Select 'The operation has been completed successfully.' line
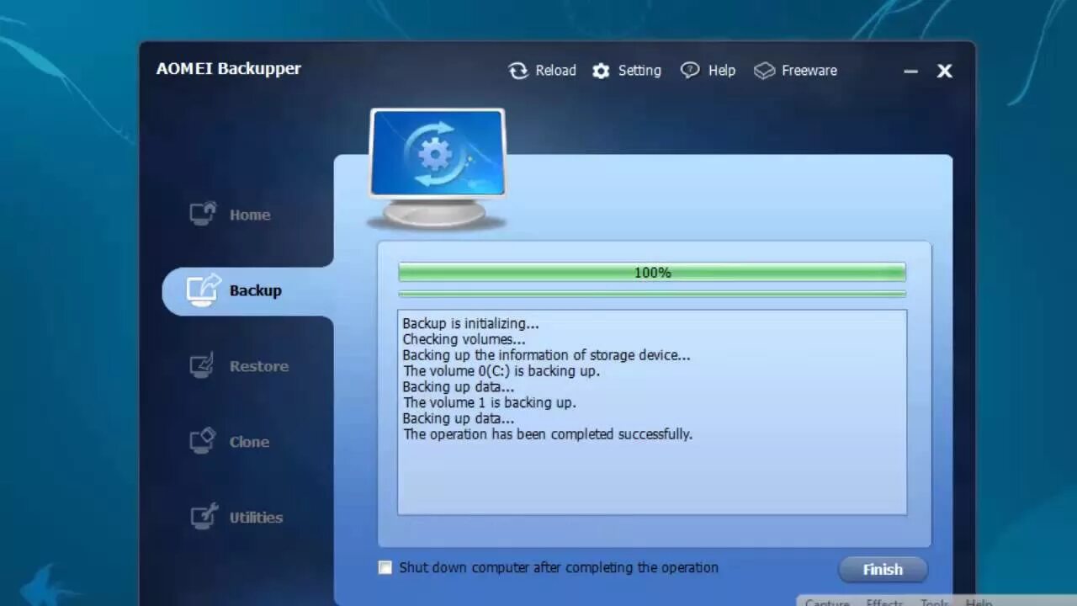This screenshot has height=606, width=1077. click(x=548, y=434)
